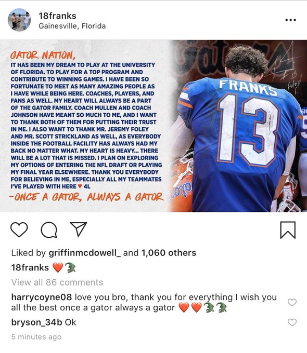The image size is (307, 353).
Task: Open 18franks username in post header
Action: tap(57, 16)
